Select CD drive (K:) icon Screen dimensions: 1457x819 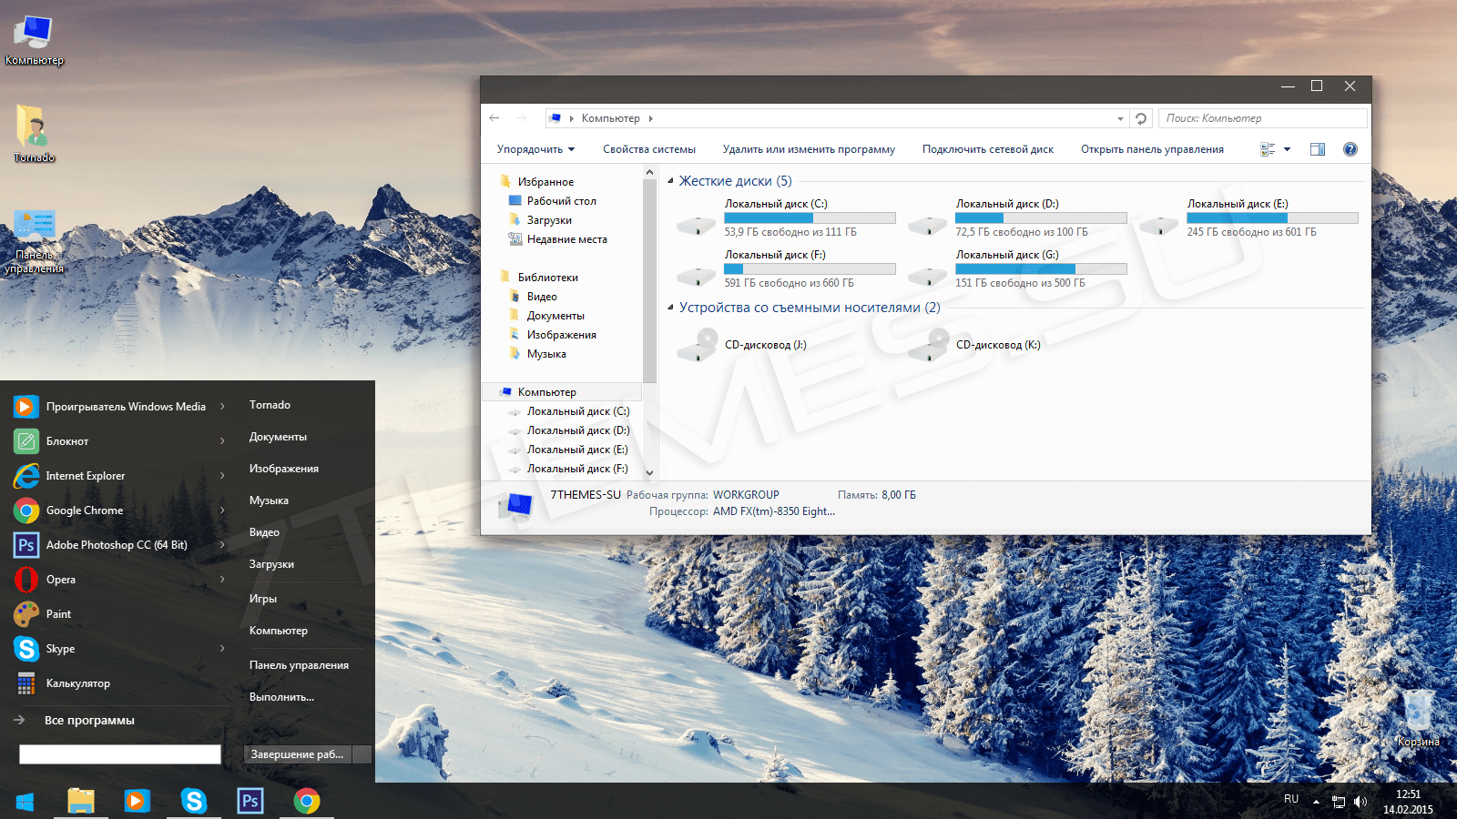click(x=928, y=346)
